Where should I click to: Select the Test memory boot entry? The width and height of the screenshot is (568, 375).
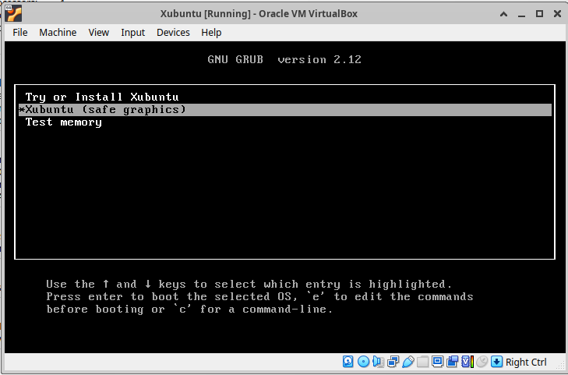click(x=64, y=122)
